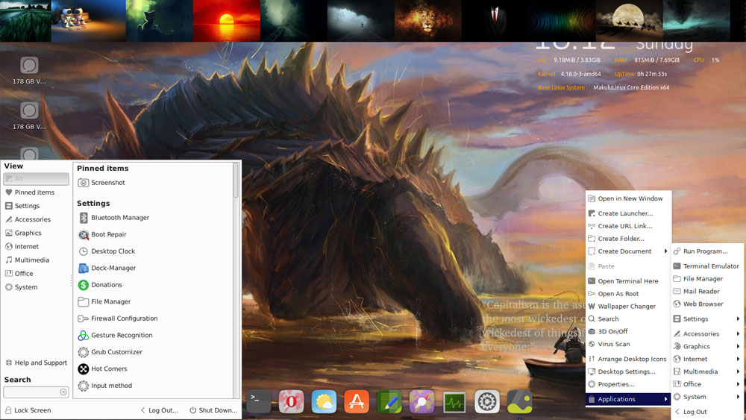Open the terminal icon in the dock
This screenshot has height=420, width=746.
point(258,401)
